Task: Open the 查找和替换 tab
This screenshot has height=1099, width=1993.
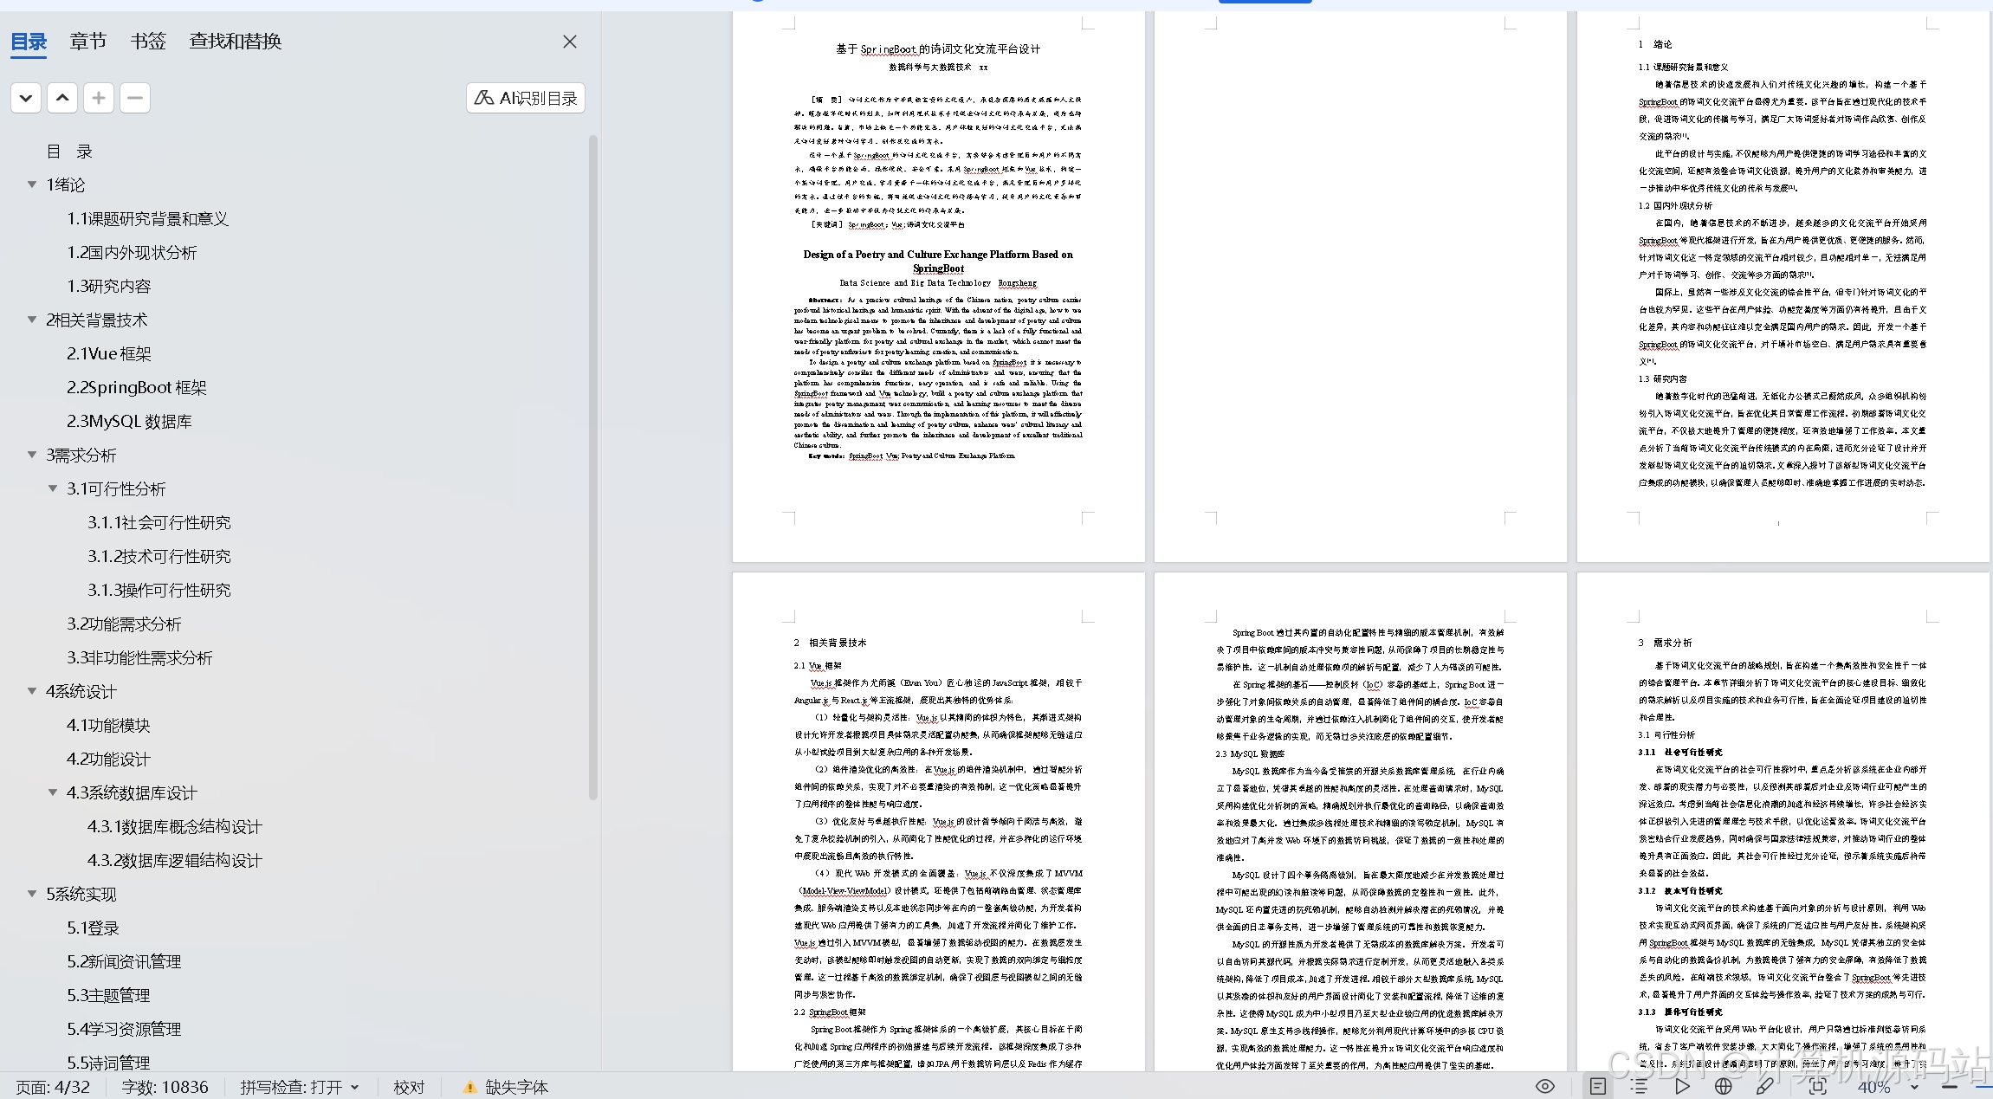Action: click(236, 42)
